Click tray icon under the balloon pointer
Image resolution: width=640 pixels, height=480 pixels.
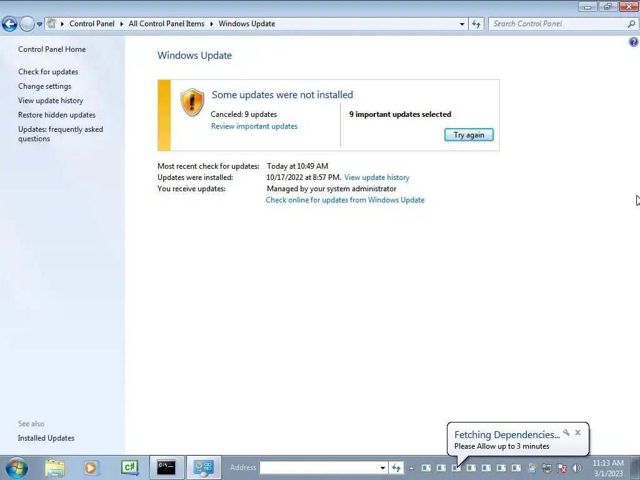pyautogui.click(x=456, y=467)
